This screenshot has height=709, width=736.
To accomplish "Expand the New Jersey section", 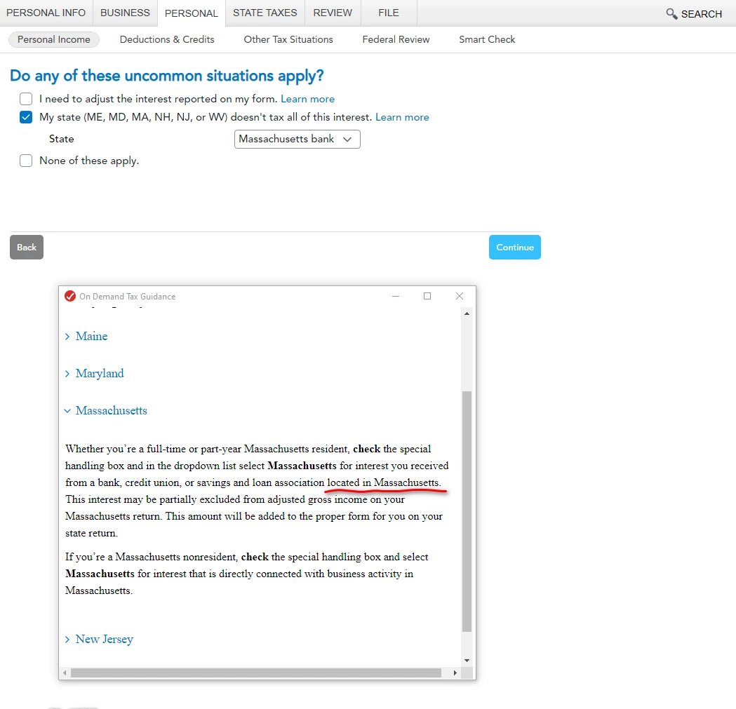I will click(99, 639).
